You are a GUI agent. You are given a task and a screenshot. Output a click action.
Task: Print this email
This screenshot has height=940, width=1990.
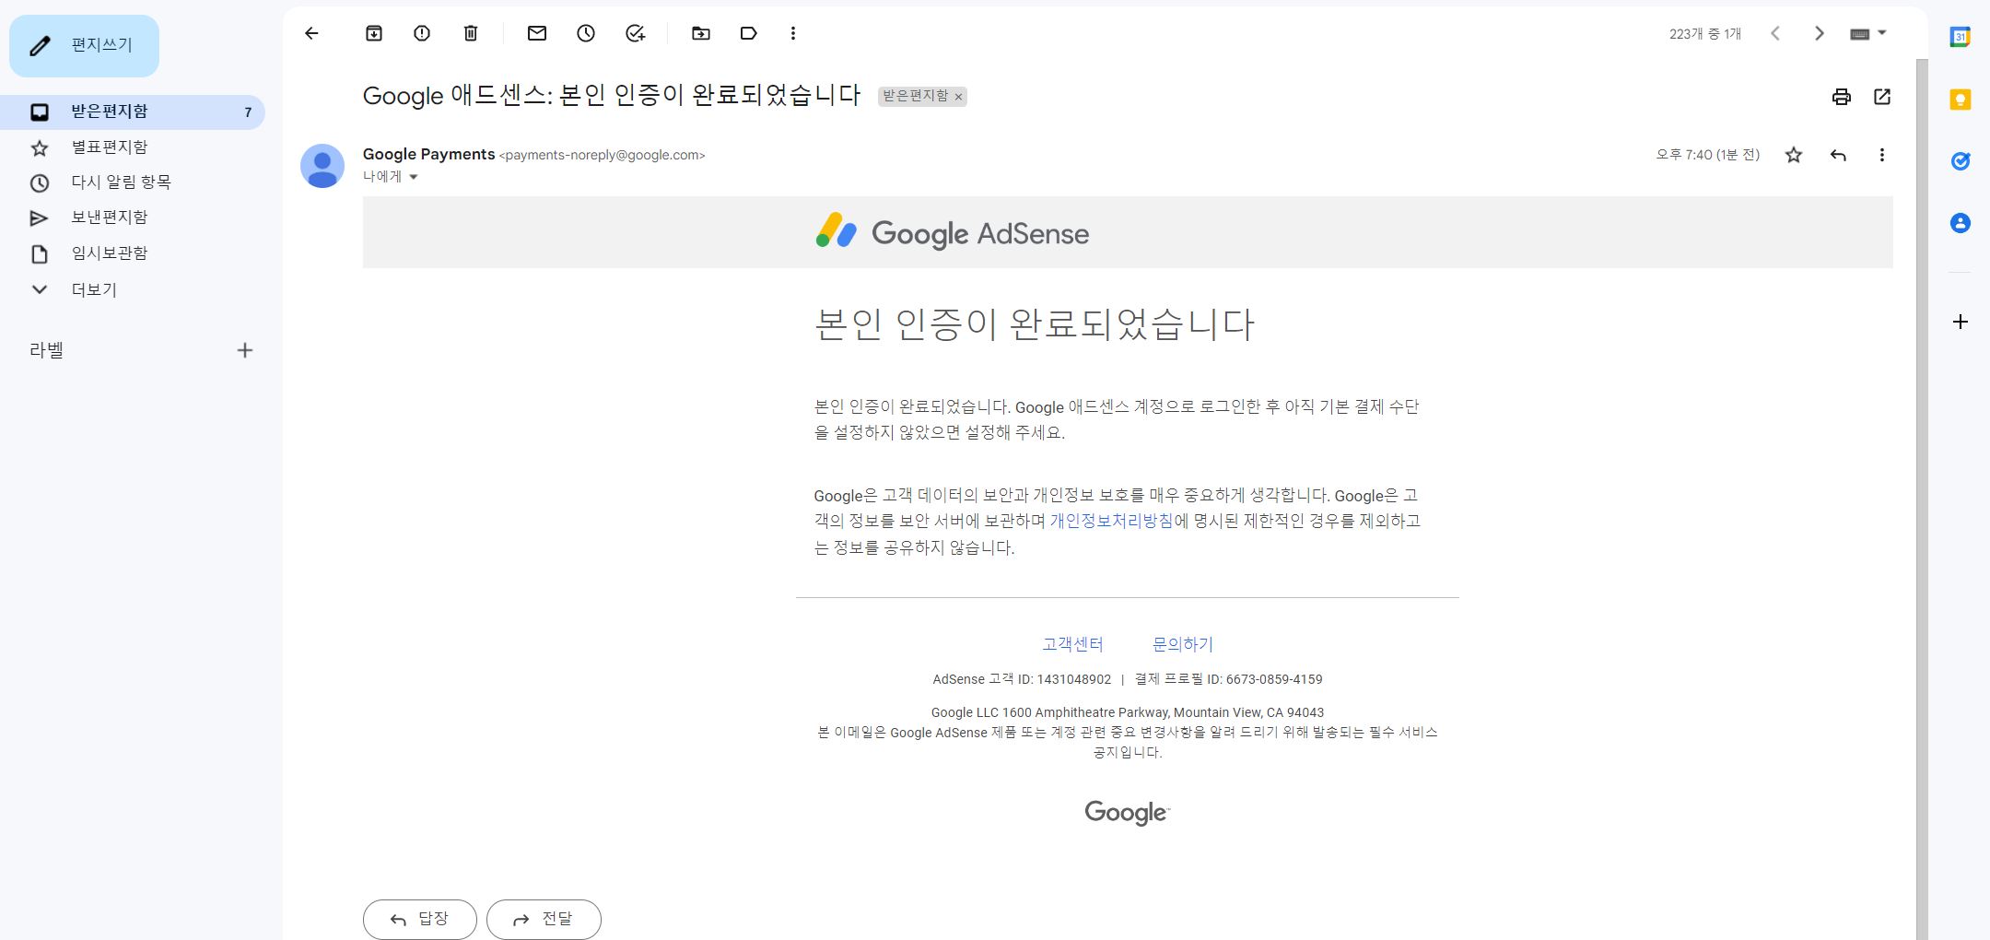tap(1842, 97)
